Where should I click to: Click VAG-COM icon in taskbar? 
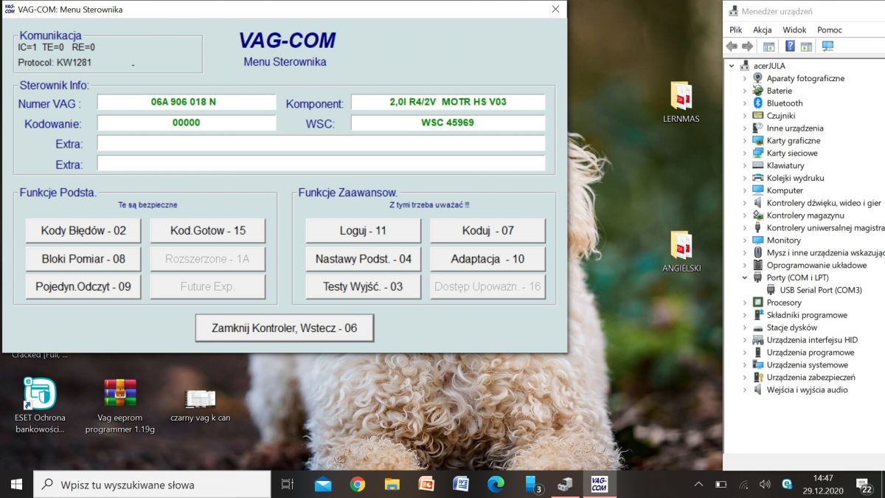tap(599, 484)
